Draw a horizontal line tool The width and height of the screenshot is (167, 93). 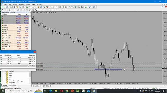tap(13, 10)
